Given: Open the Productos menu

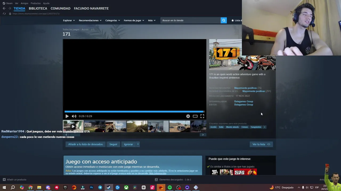Looking at the screenshot, I should tap(35, 3).
